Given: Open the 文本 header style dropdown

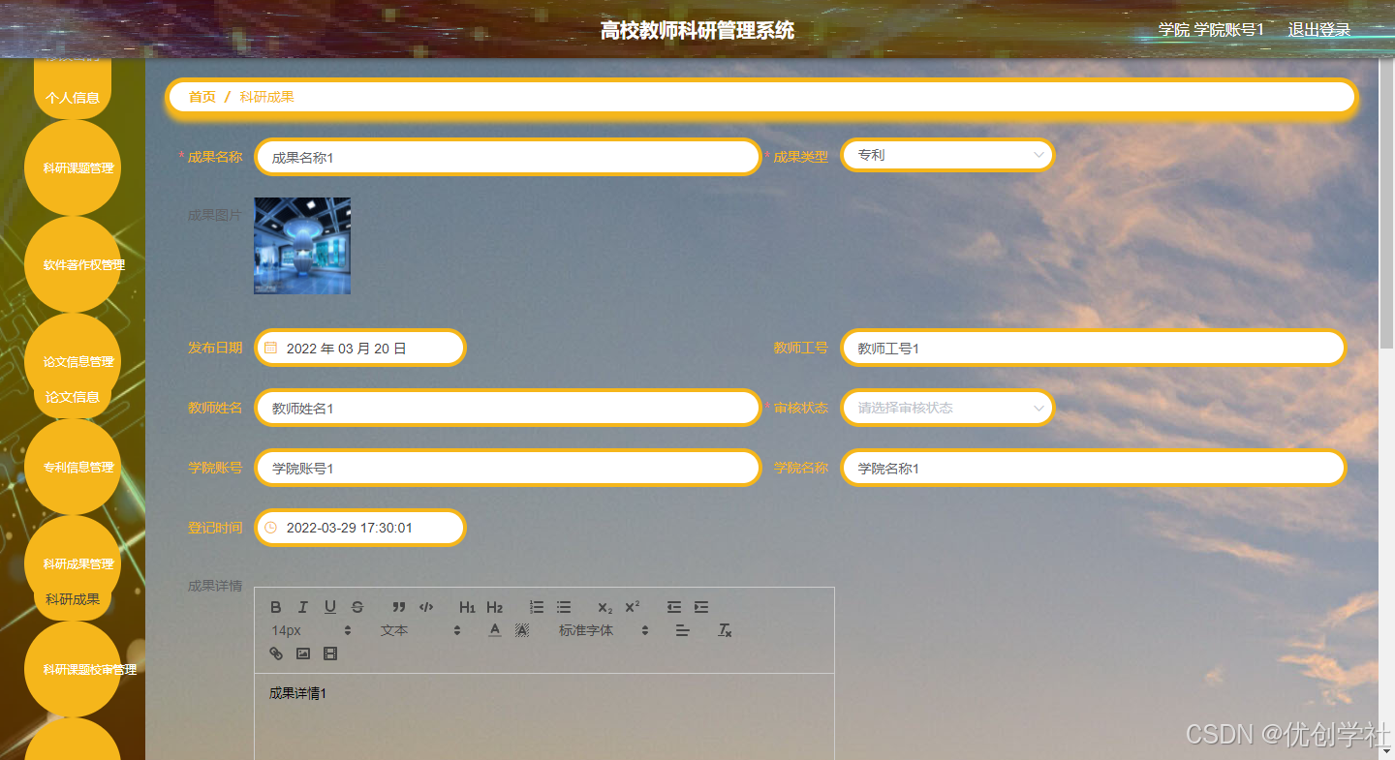Looking at the screenshot, I should pos(420,630).
